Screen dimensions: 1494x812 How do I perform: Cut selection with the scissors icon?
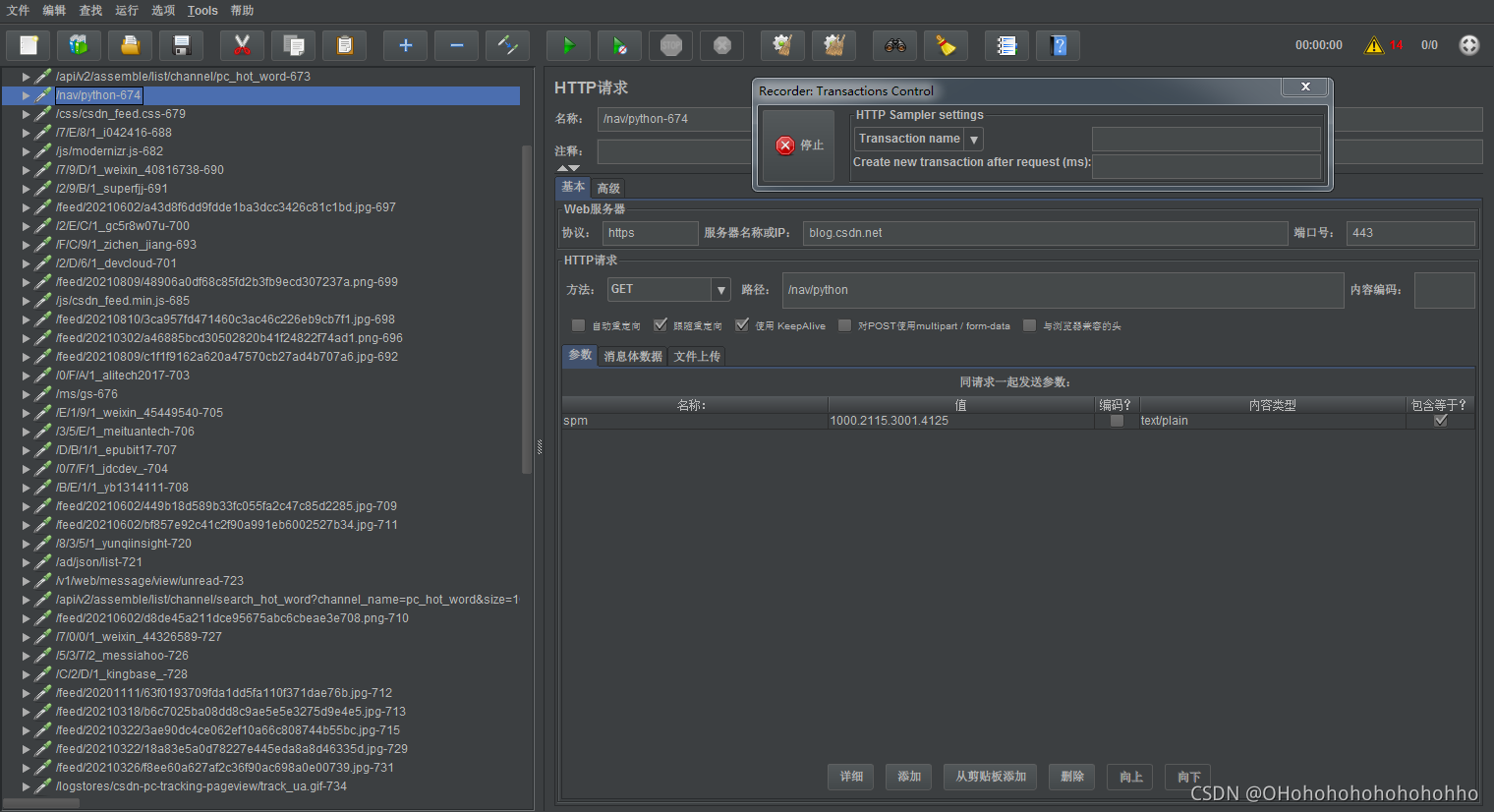click(x=242, y=45)
